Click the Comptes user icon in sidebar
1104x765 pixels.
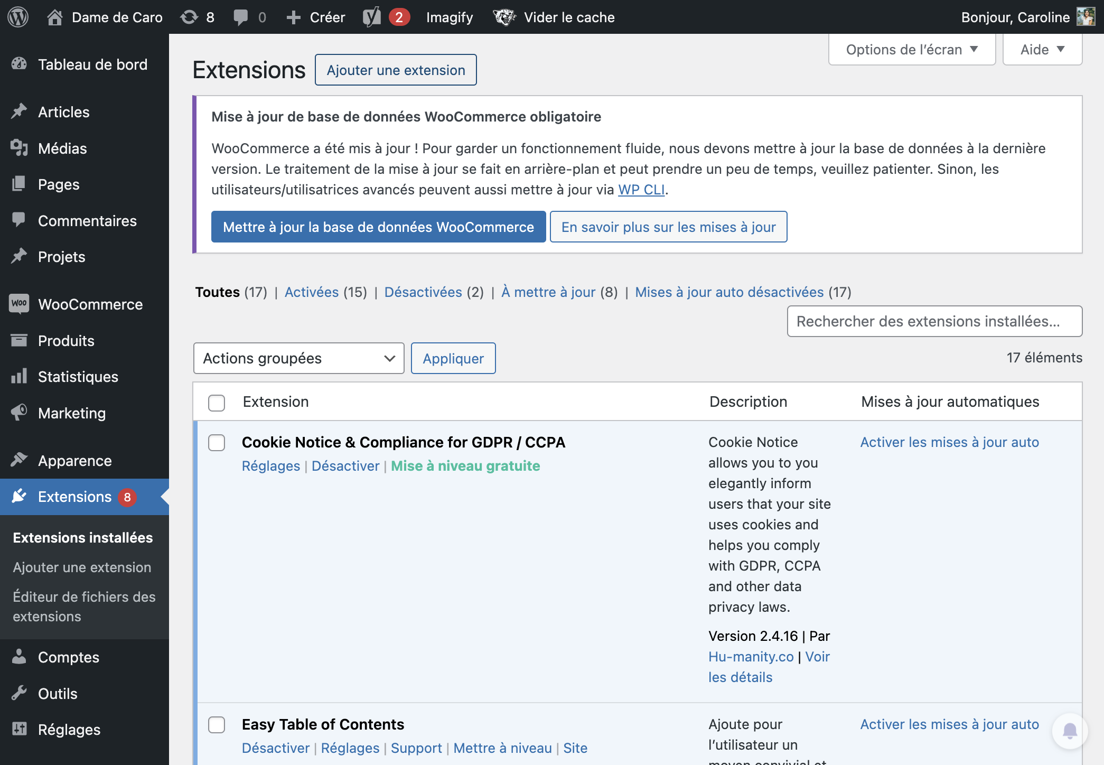click(19, 657)
